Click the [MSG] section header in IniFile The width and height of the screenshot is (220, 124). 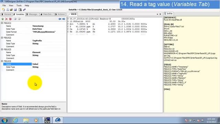click(x=167, y=89)
